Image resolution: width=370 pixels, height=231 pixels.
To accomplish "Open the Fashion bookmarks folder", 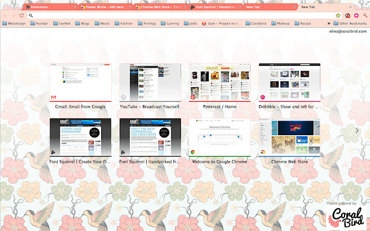I will (124, 23).
